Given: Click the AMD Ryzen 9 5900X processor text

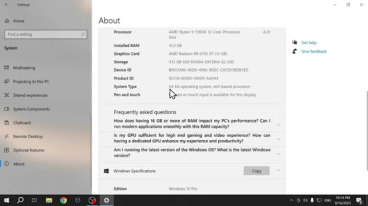Looking at the screenshot, I should tap(204, 32).
